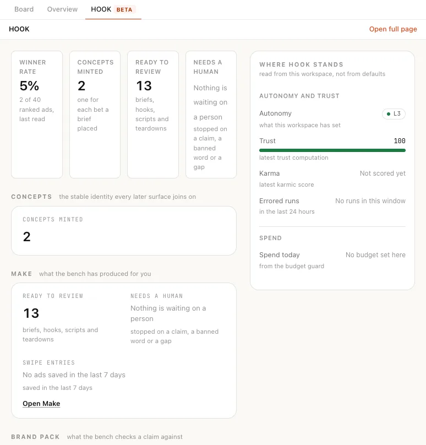Open the top Ready to Review 13 card
Image resolution: width=426 pixels, height=445 pixels.
click(x=153, y=115)
